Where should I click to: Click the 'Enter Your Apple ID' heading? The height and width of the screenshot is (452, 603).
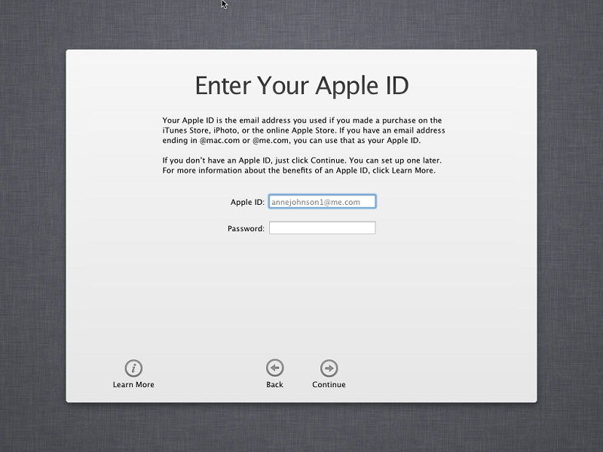point(302,85)
